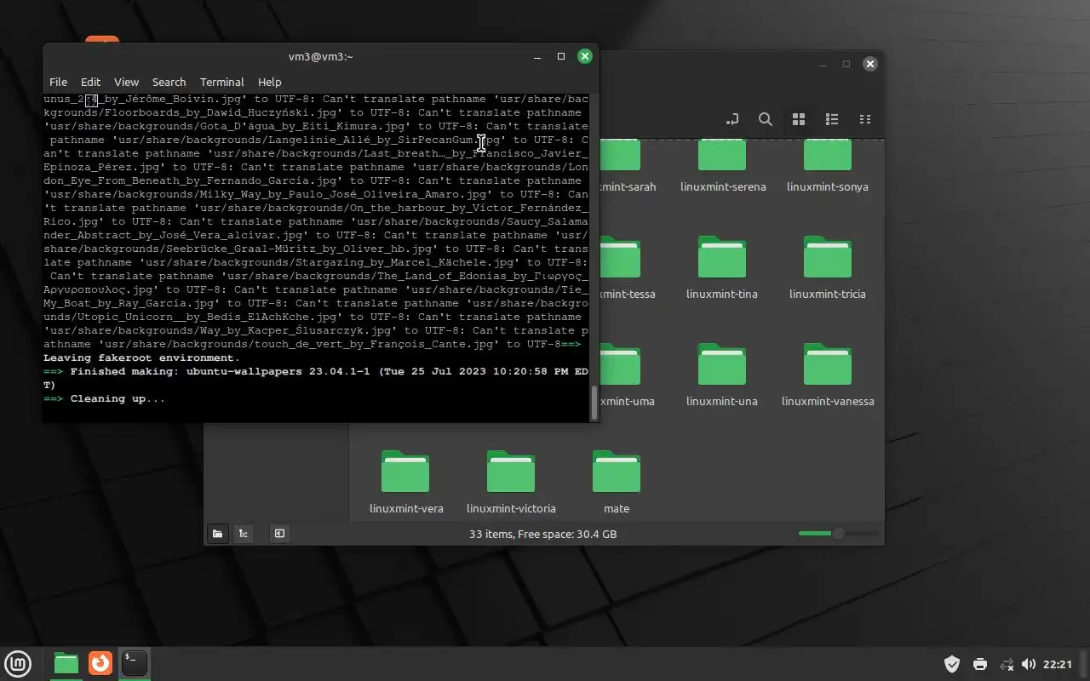Open the mate folder
Image resolution: width=1090 pixels, height=681 pixels.
[617, 483]
